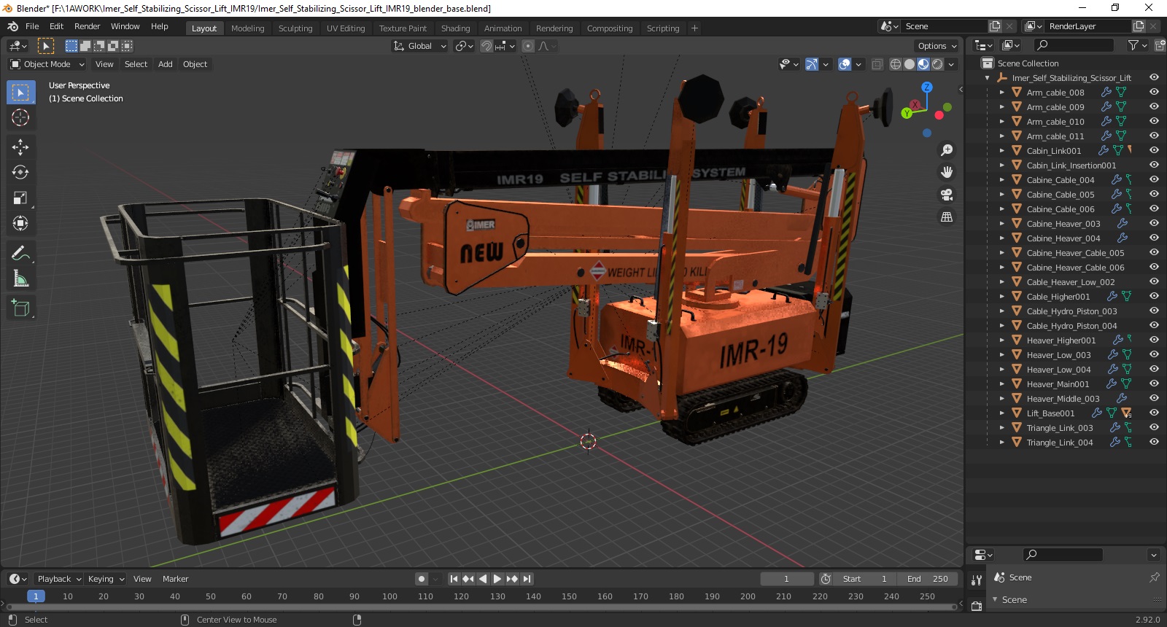Toggle proportional editing
The height and width of the screenshot is (627, 1167).
tap(528, 46)
